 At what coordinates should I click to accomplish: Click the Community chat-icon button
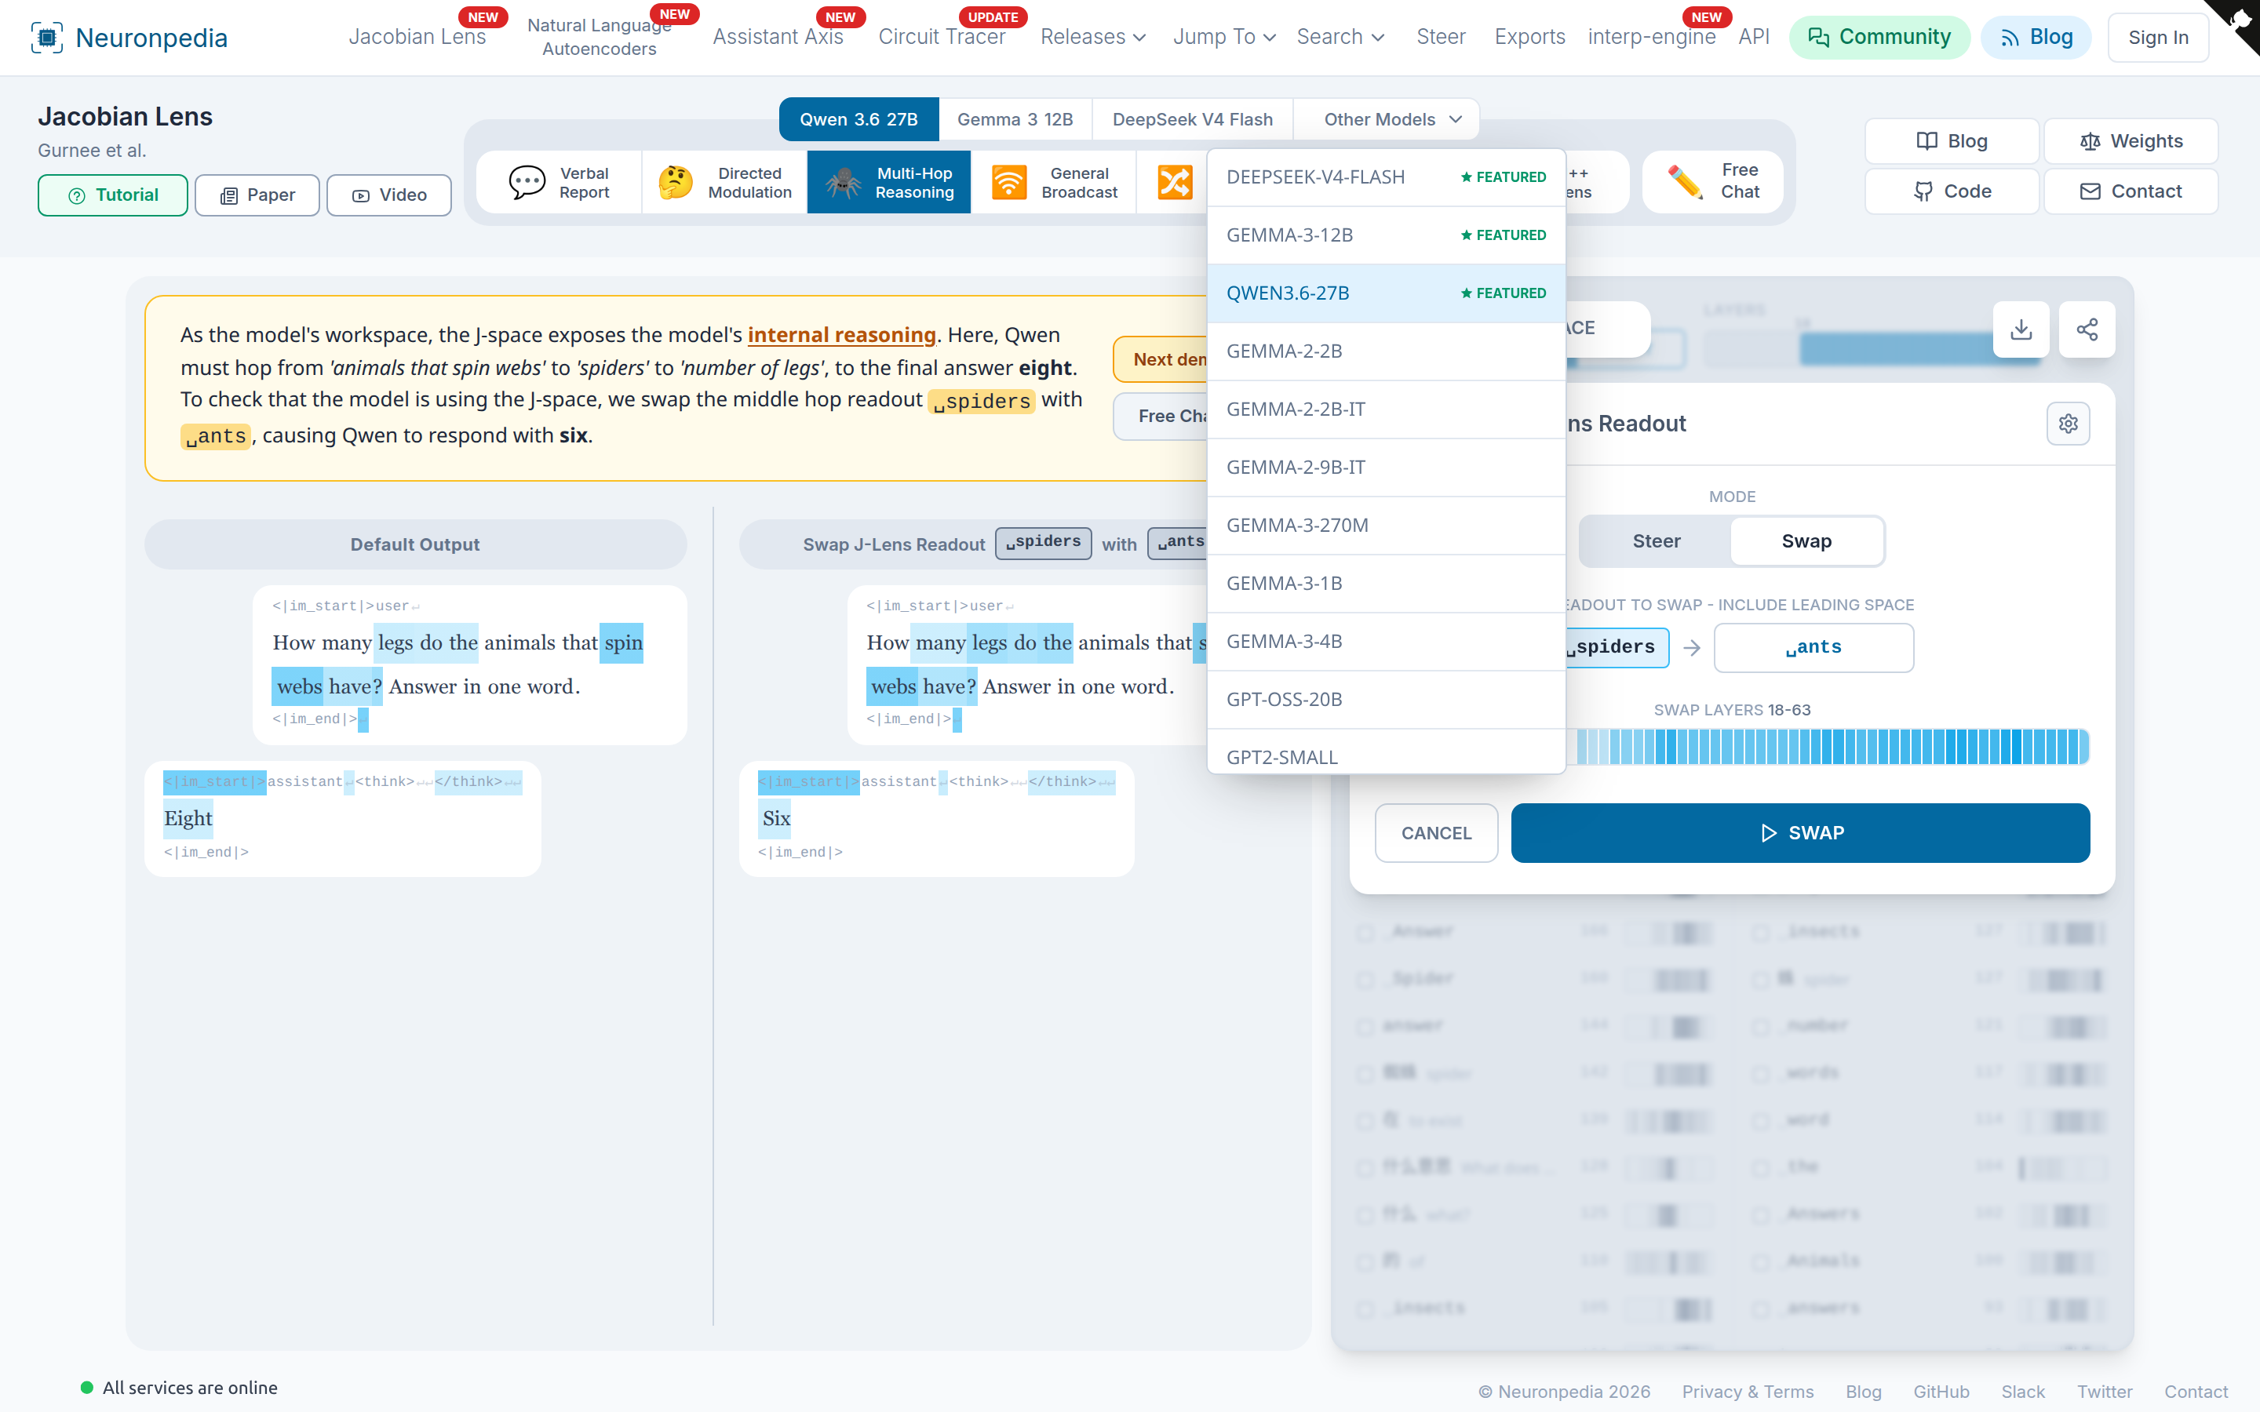click(x=1879, y=38)
